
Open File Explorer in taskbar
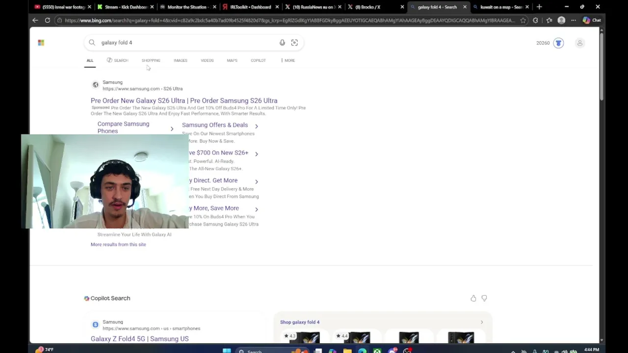(x=347, y=351)
